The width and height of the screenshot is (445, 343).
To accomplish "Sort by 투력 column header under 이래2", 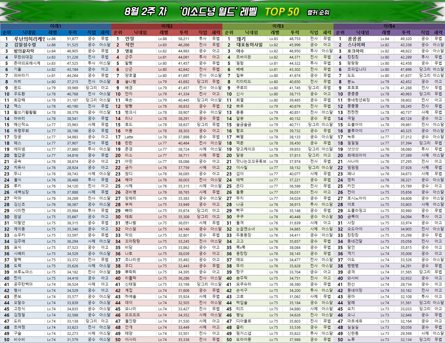I will (184, 32).
